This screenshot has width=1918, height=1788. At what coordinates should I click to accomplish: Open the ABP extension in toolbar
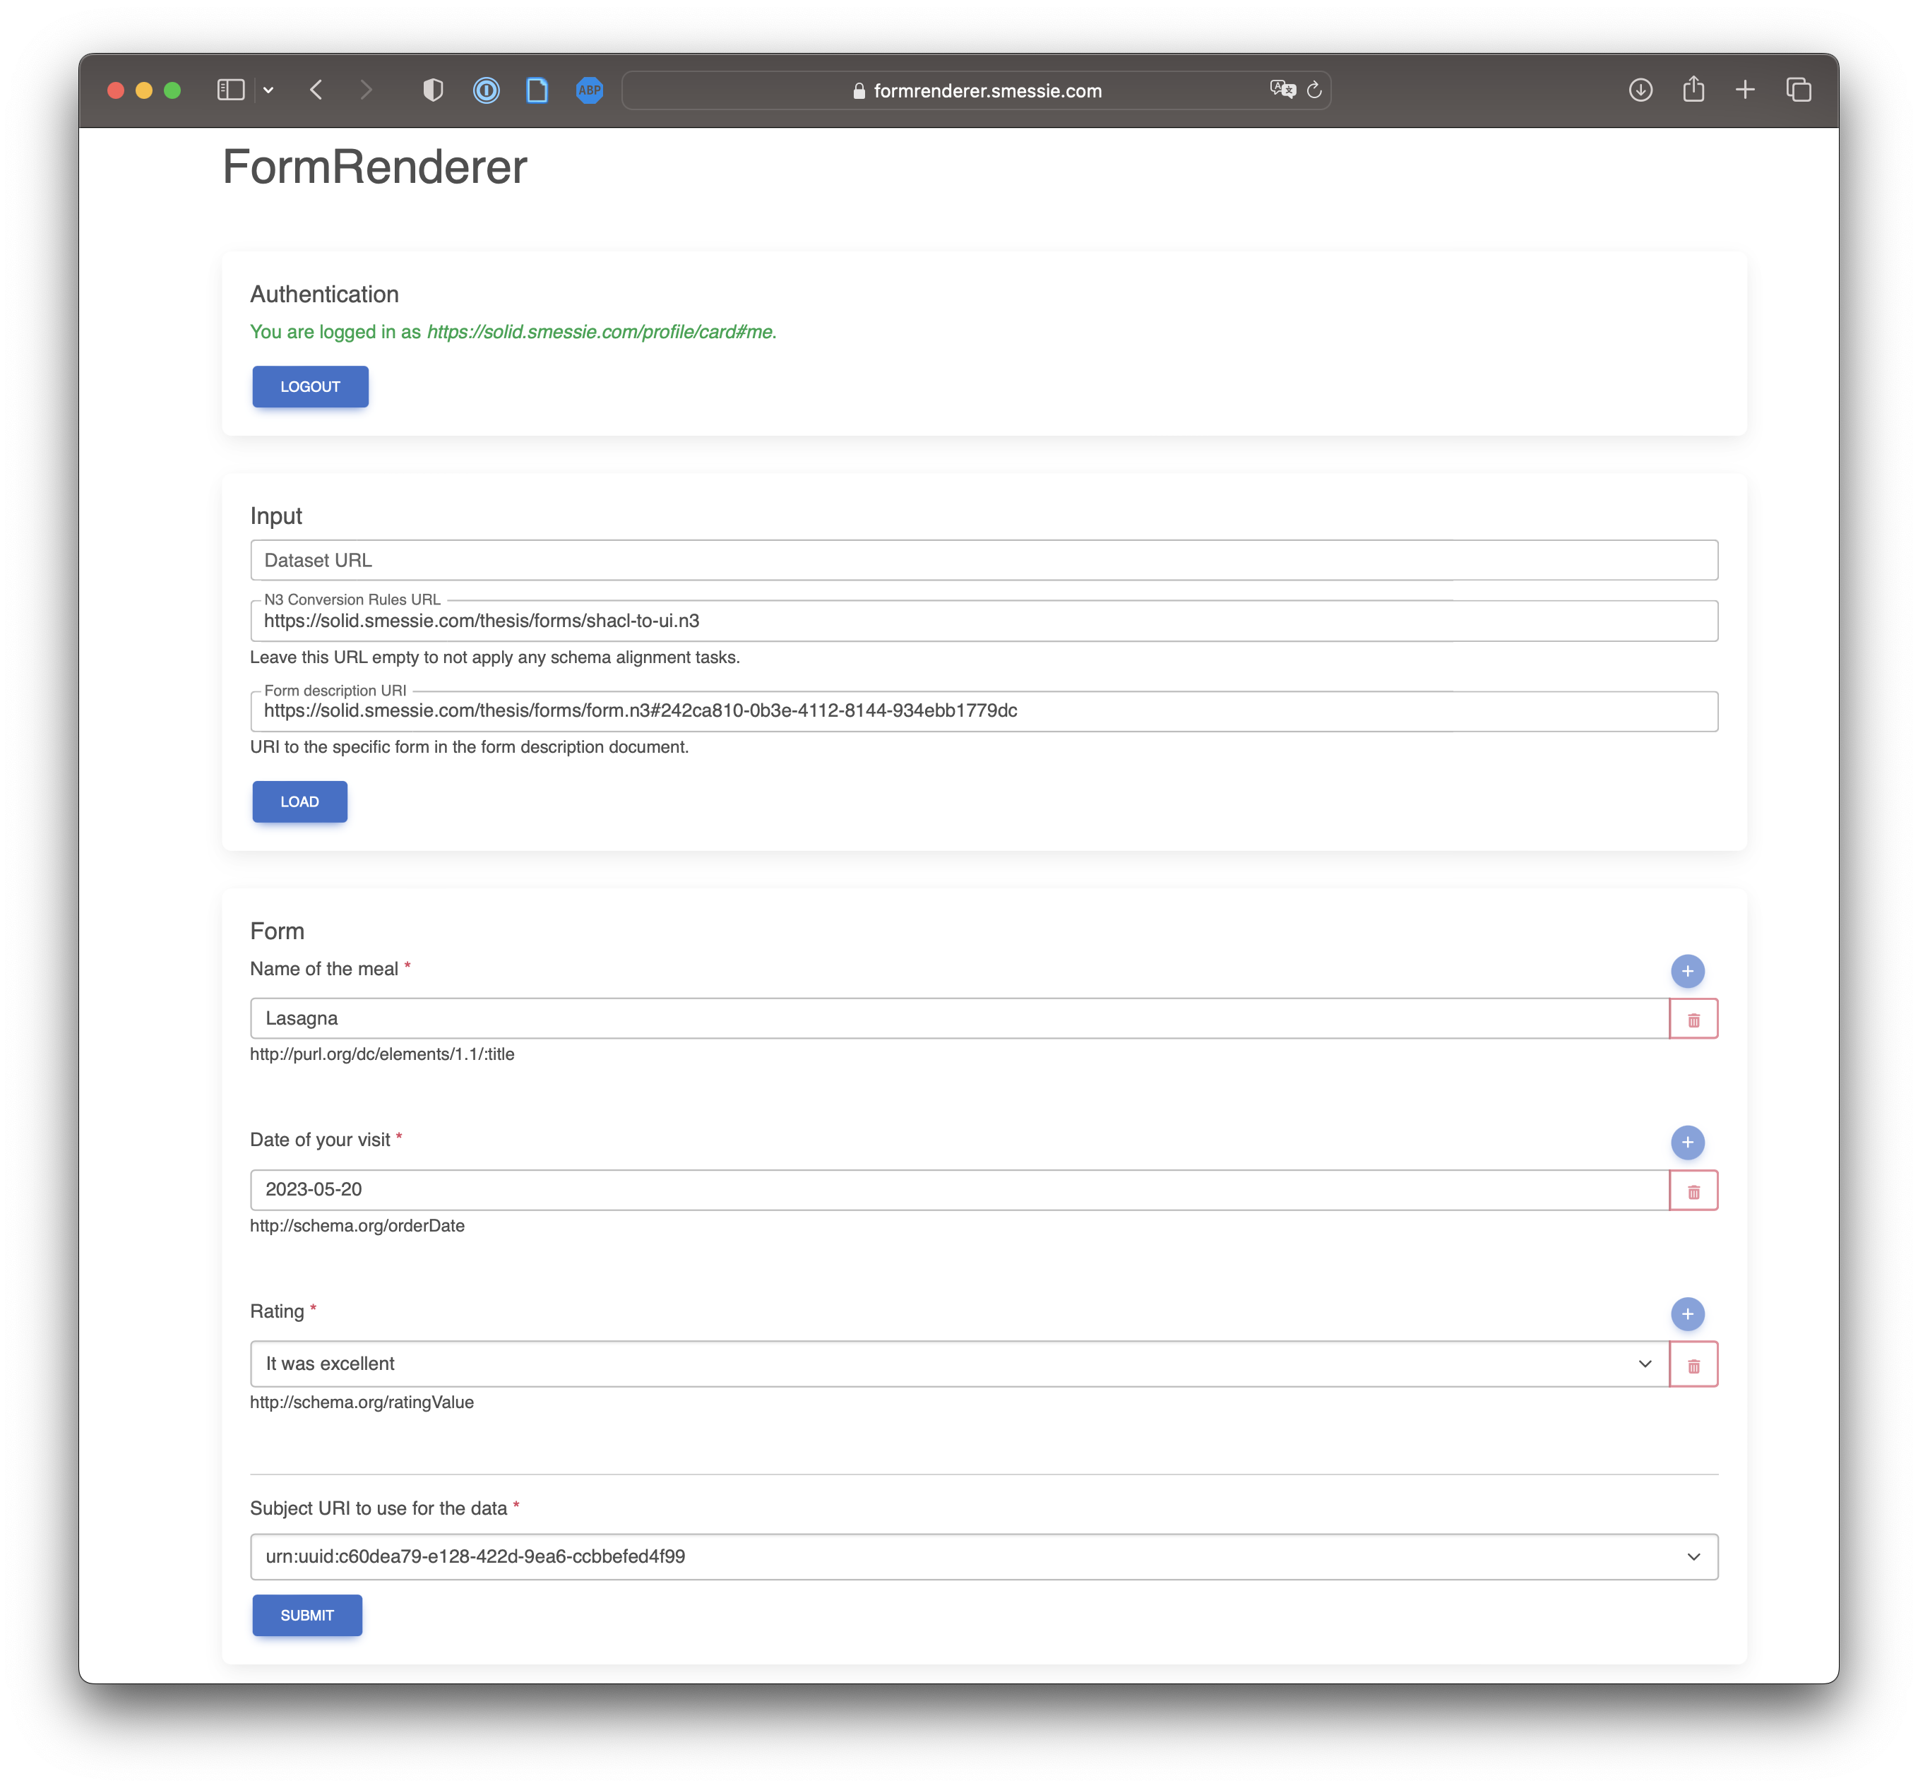click(x=588, y=90)
